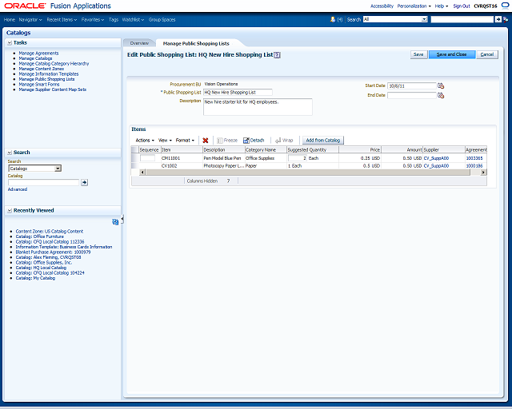Open the End Date calendar picker
Screen dimensions: 512x409
[441, 95]
